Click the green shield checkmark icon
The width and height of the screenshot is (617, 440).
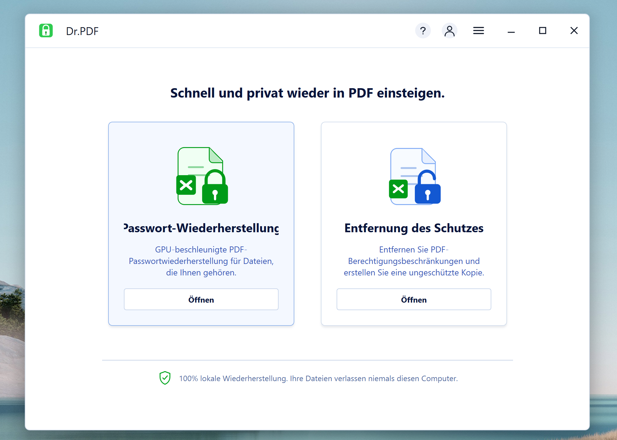(x=165, y=378)
